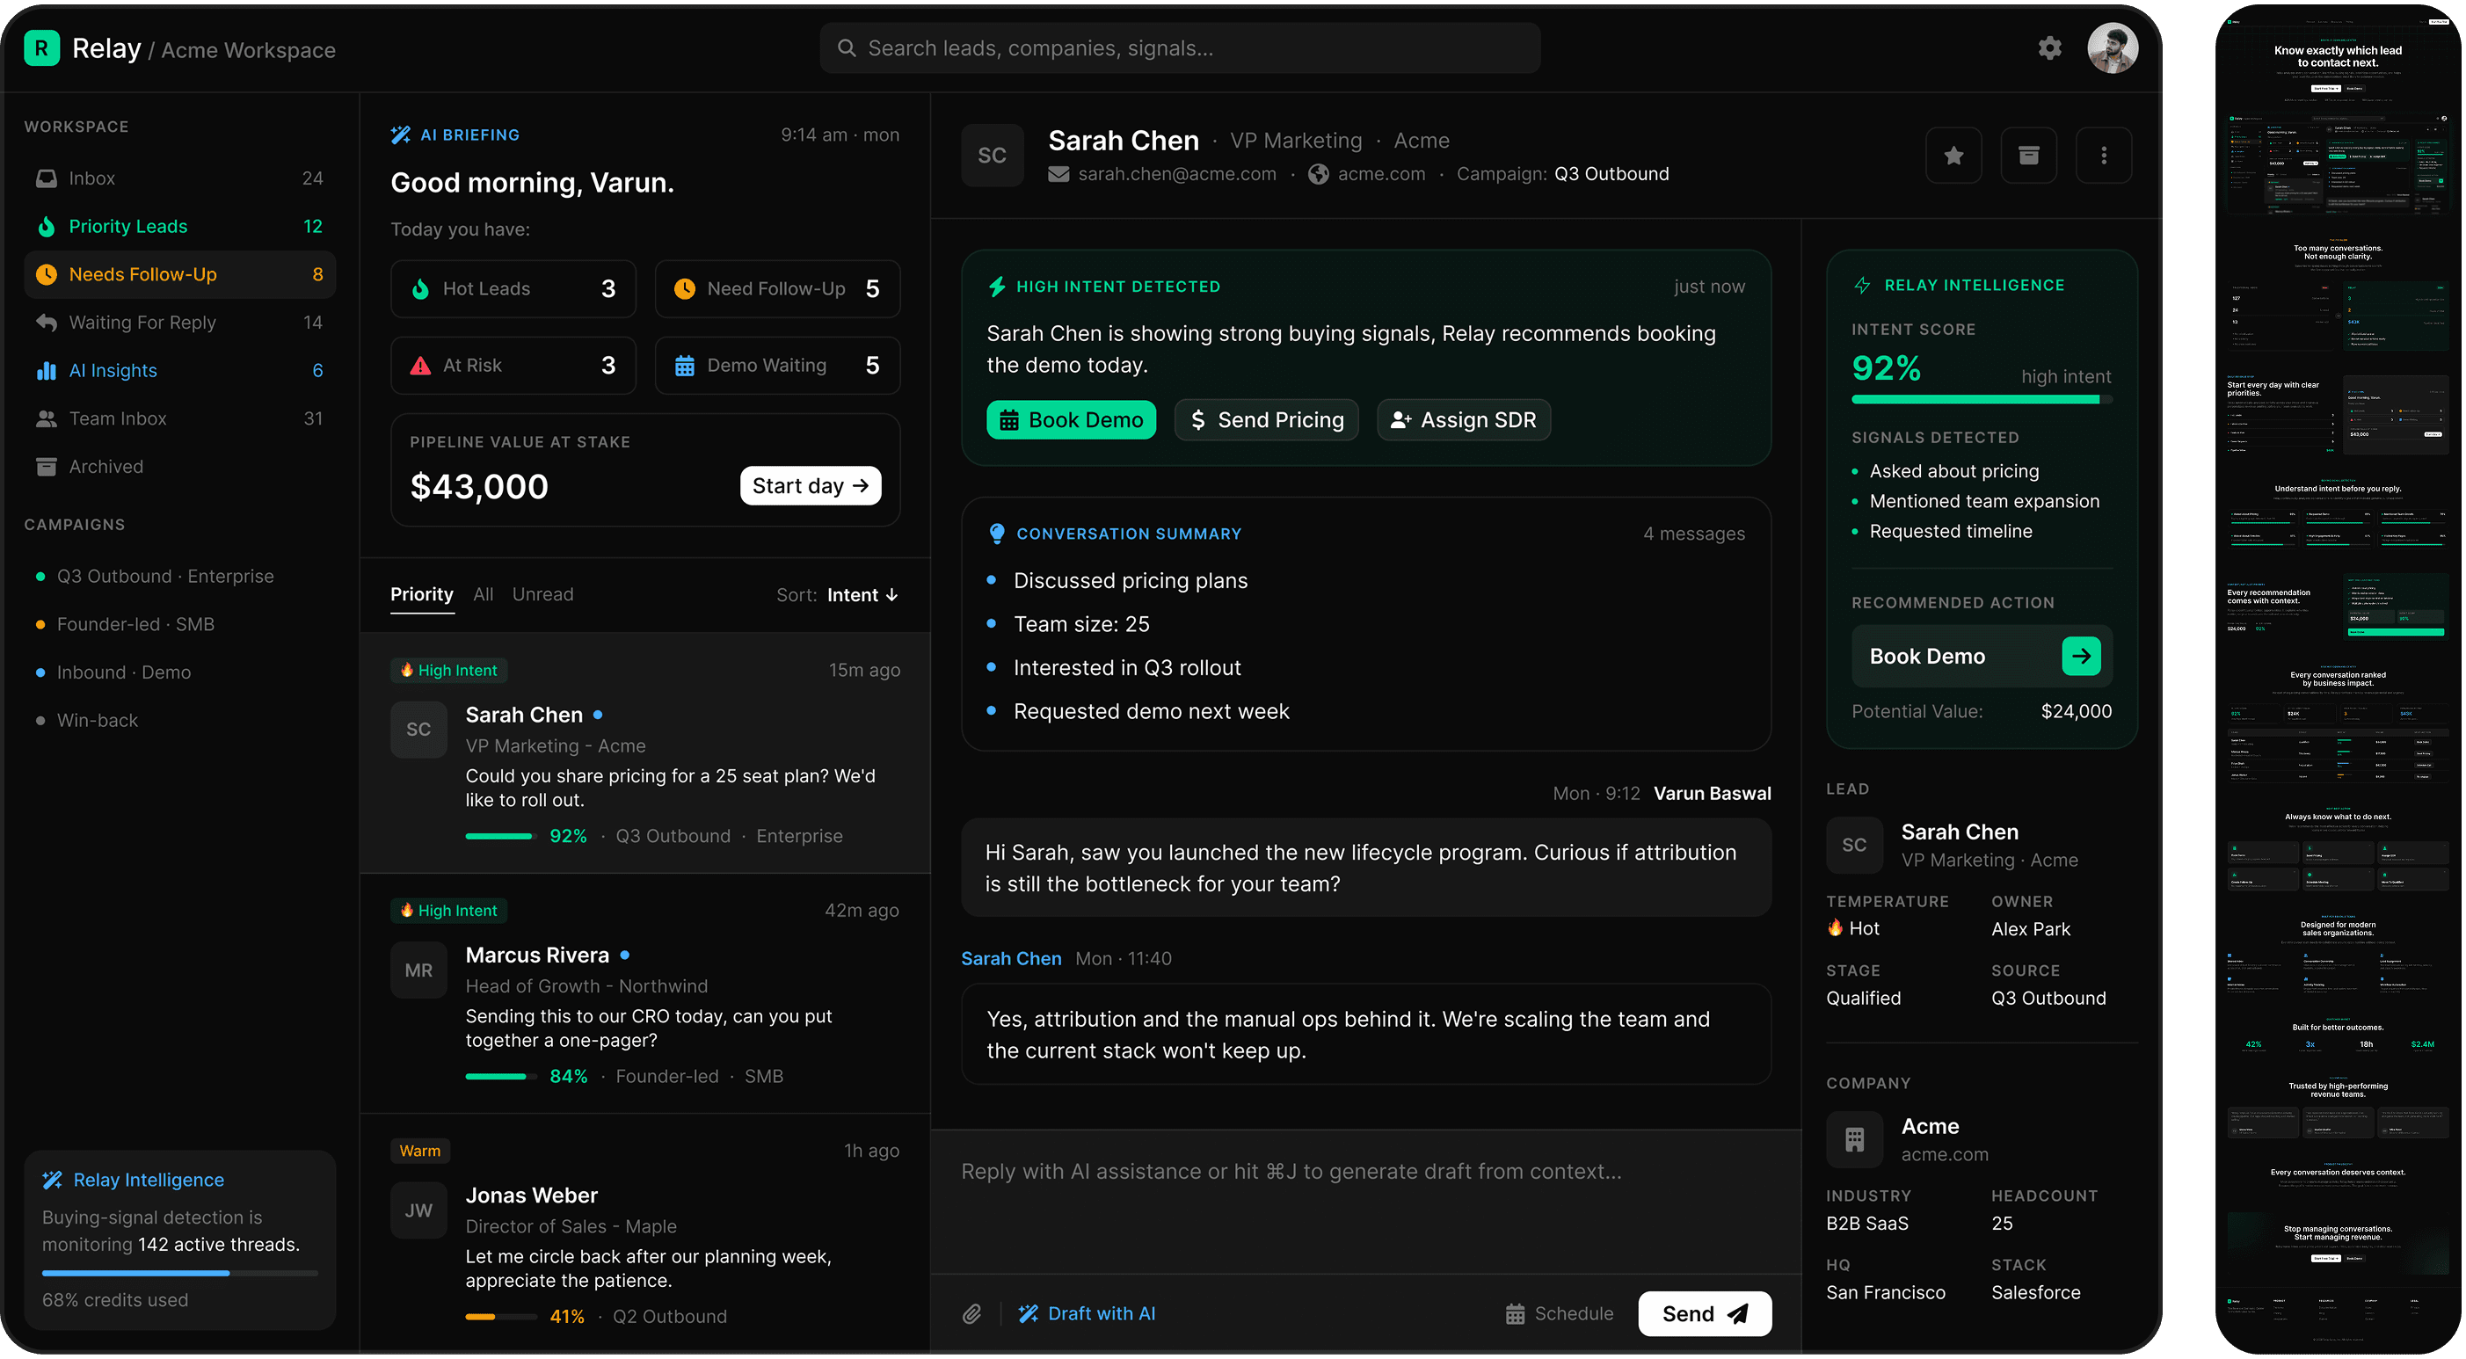2466x1359 pixels.
Task: Open the Need Follow-Up briefing card
Action: pos(777,289)
